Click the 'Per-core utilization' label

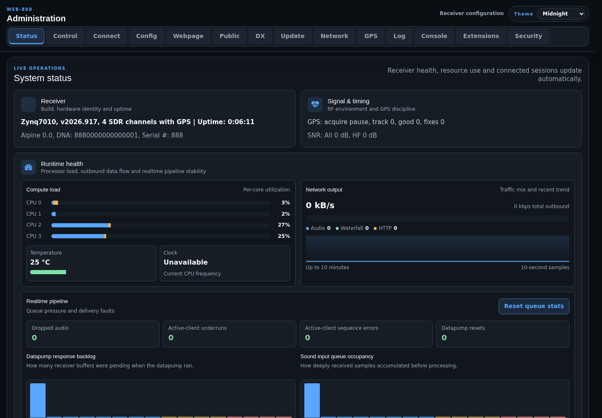266,190
